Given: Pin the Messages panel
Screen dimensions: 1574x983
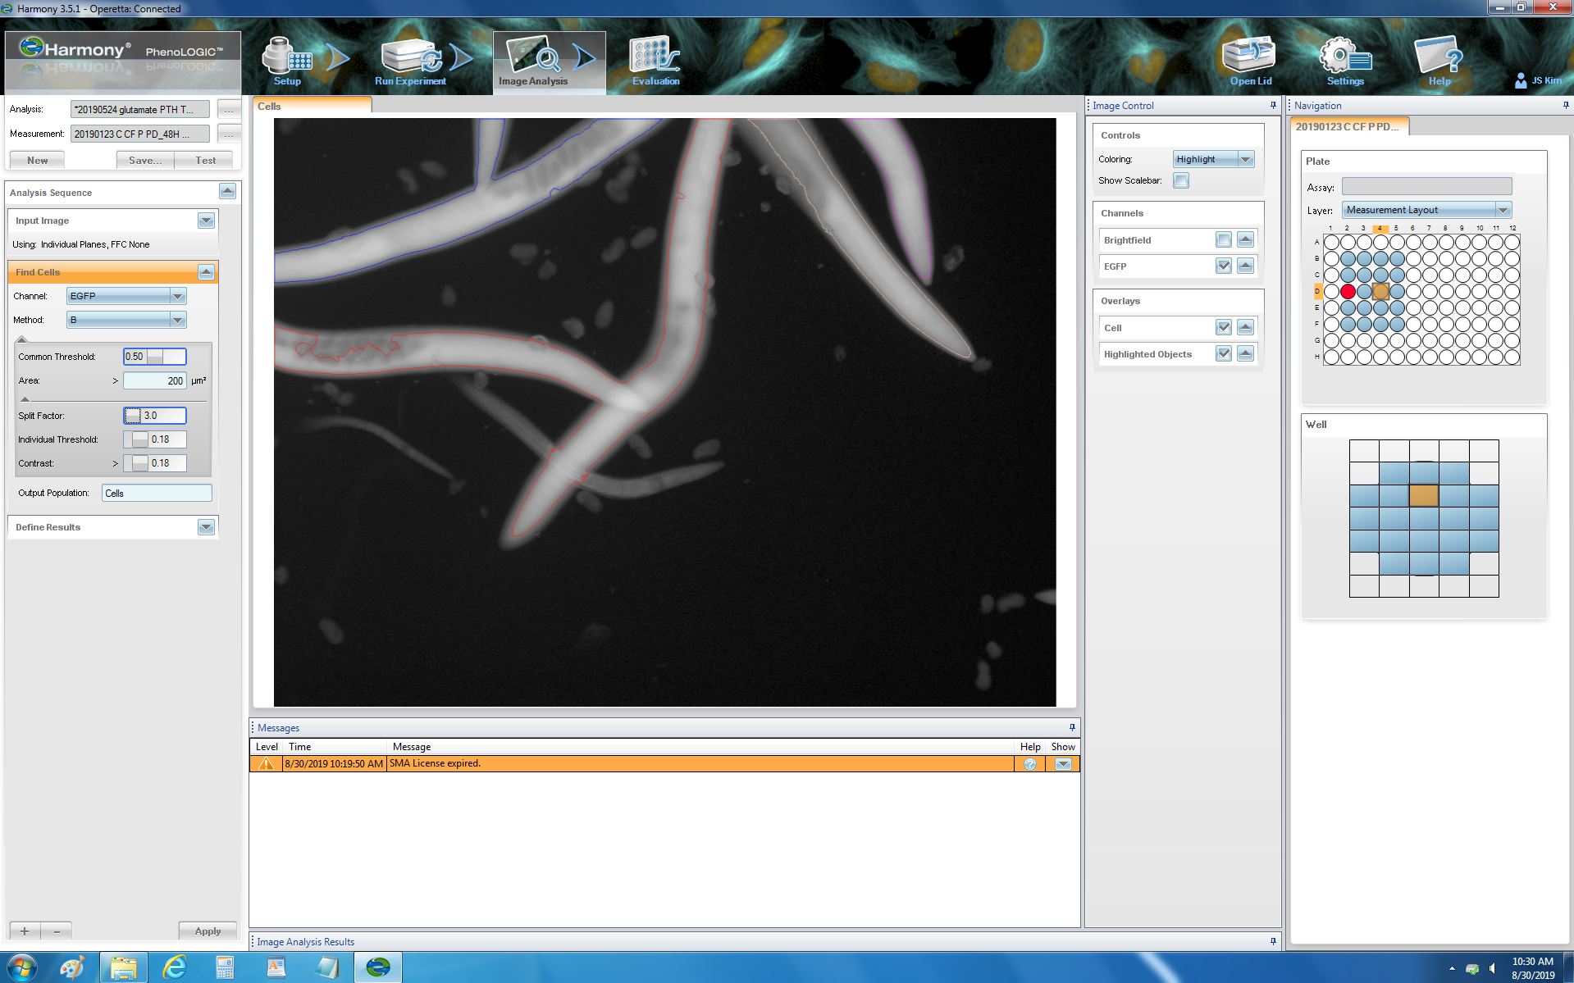Looking at the screenshot, I should point(1071,727).
